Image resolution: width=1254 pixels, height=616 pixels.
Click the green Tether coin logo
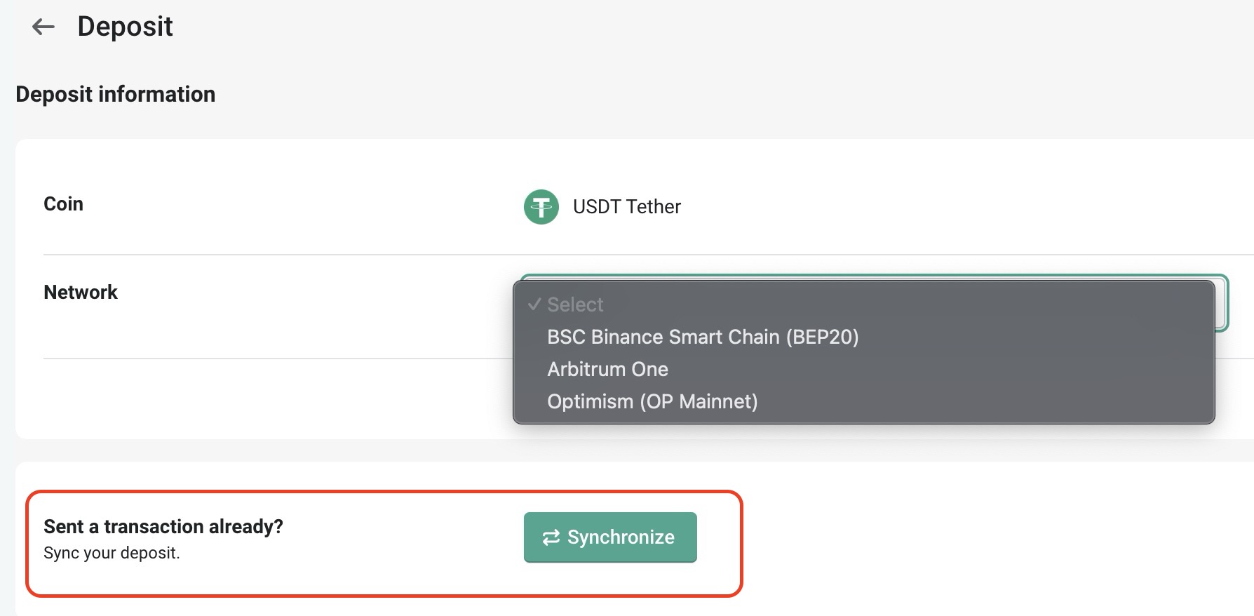[541, 207]
